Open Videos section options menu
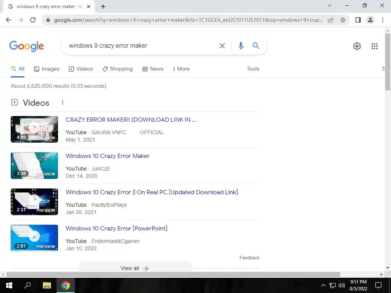 pyautogui.click(x=63, y=102)
